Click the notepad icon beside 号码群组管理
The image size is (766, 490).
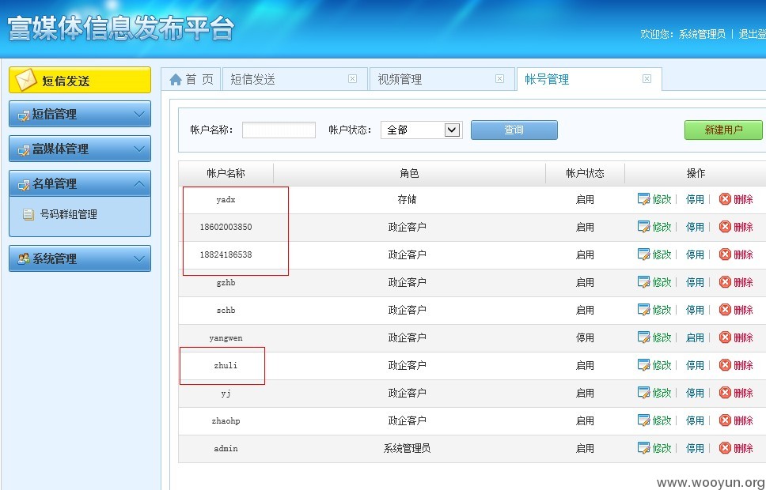(x=28, y=214)
